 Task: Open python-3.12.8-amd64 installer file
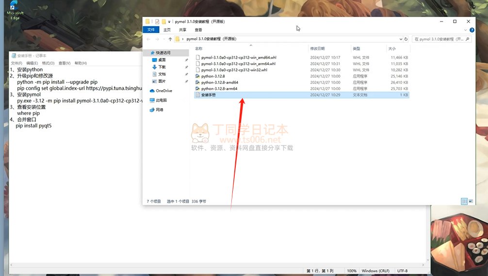(219, 82)
